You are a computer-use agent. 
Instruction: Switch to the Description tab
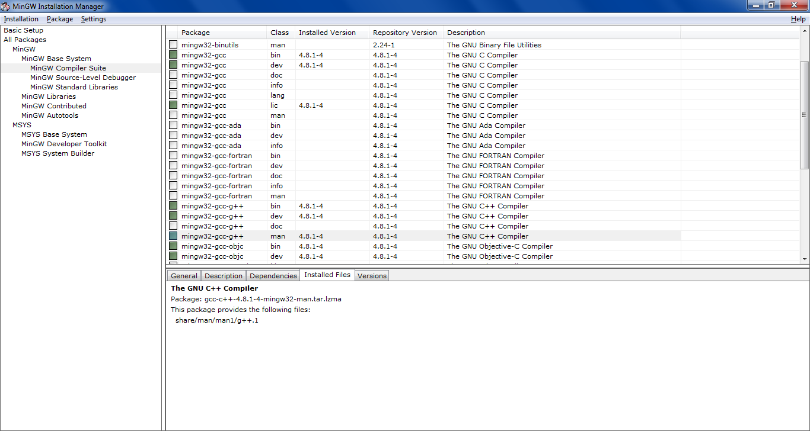tap(224, 276)
